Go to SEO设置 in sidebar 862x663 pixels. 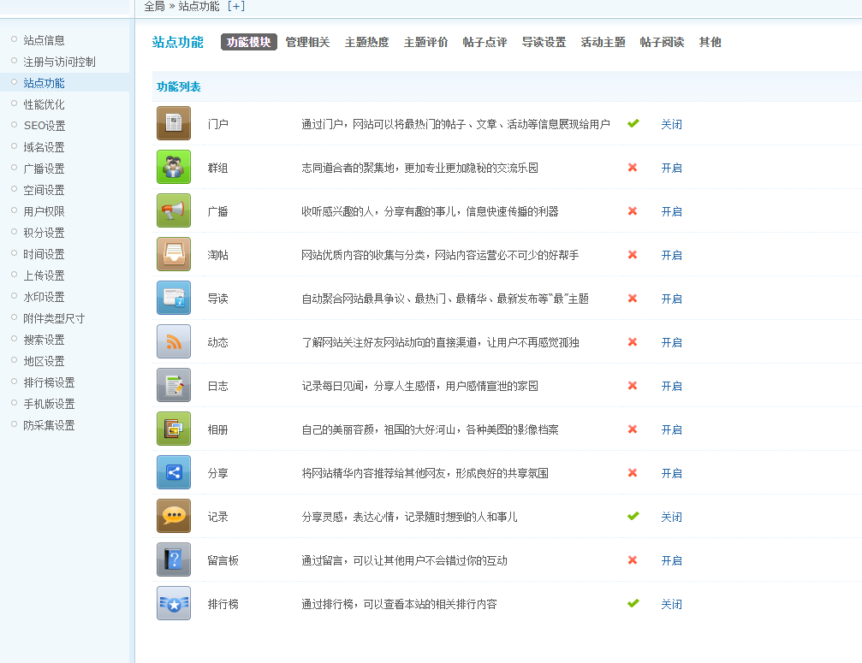click(45, 126)
